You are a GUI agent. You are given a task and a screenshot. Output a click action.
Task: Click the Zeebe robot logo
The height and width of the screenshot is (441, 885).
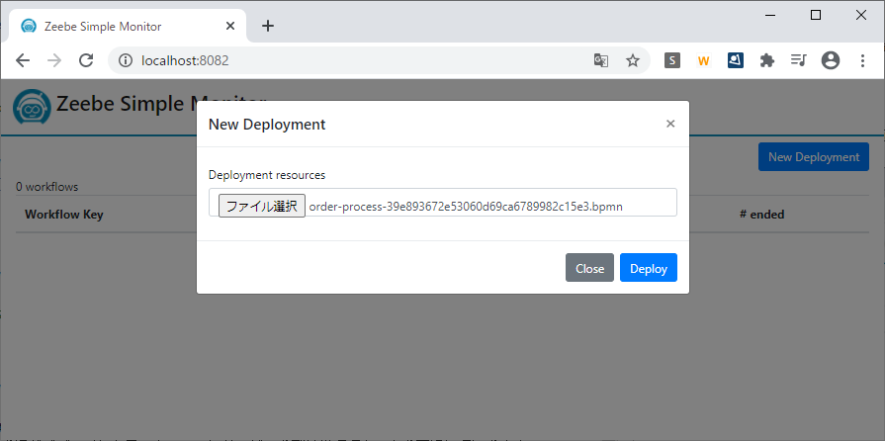click(x=33, y=107)
